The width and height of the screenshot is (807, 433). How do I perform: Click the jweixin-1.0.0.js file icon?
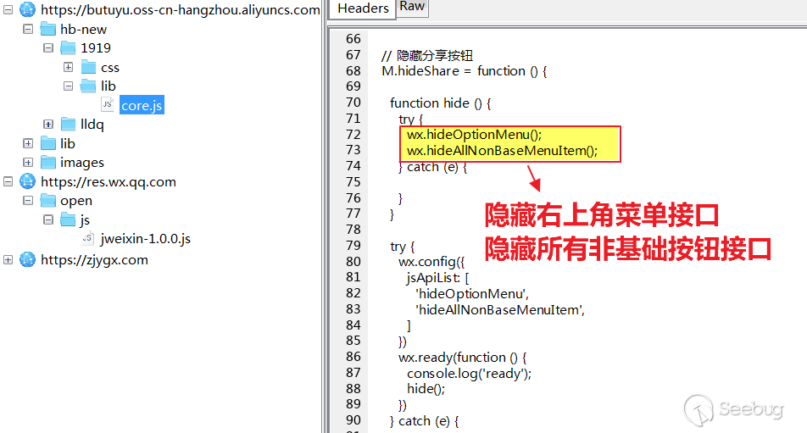(x=87, y=237)
